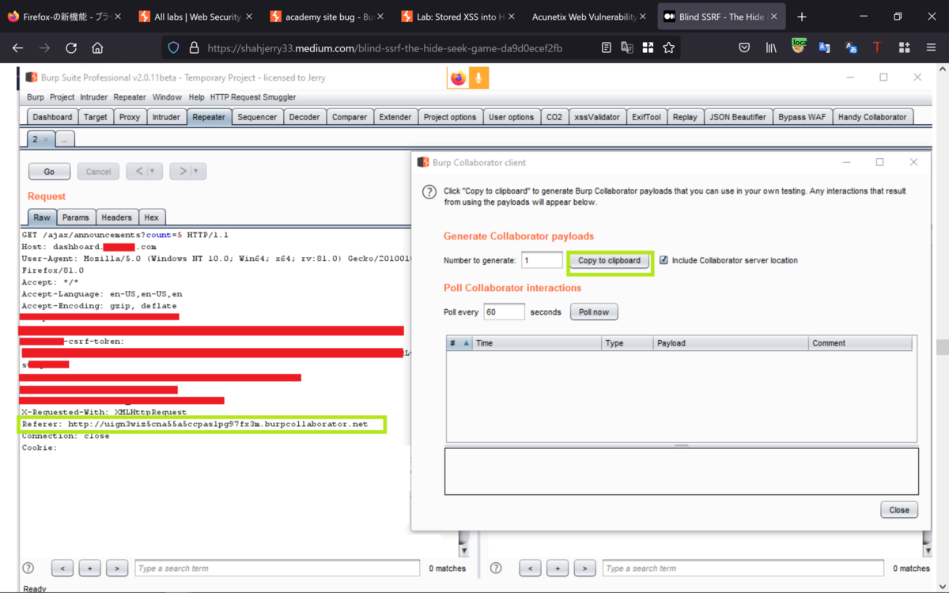Open help icon left of request search bar

pos(28,568)
